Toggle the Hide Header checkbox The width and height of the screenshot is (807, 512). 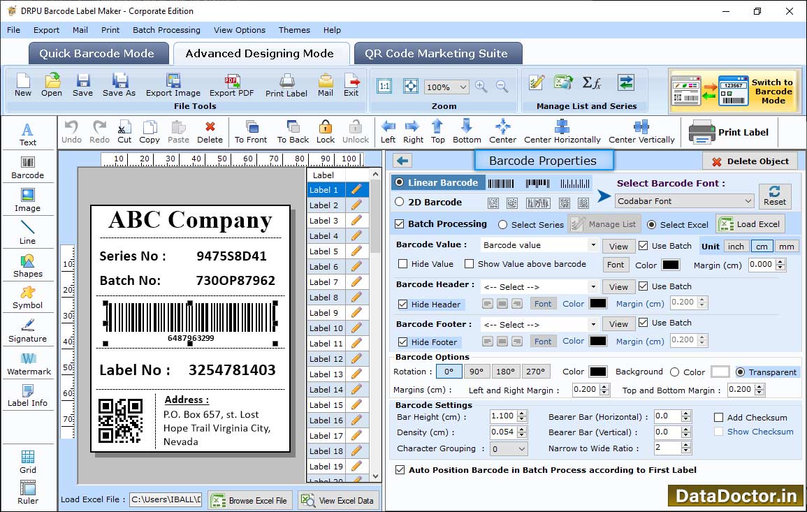403,304
